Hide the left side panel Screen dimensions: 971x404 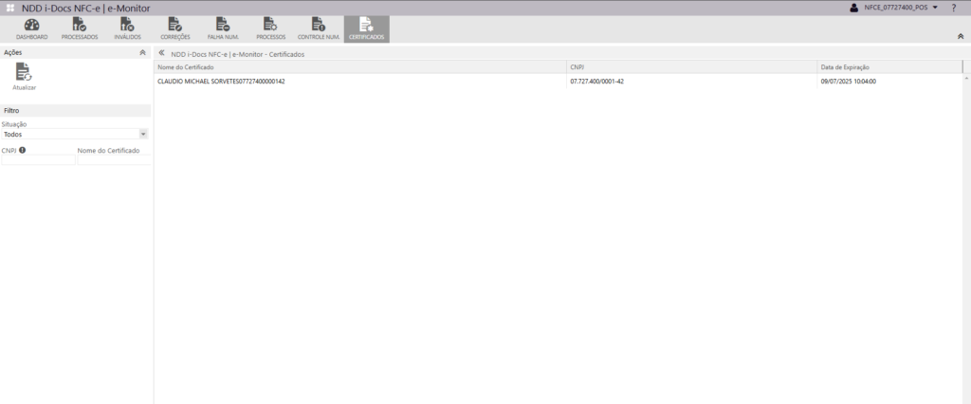coord(161,54)
